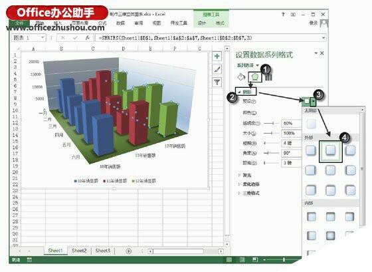Image resolution: width=372 pixels, height=272 pixels.
Task: Open the Chart Elements plus button
Action: tap(217, 57)
